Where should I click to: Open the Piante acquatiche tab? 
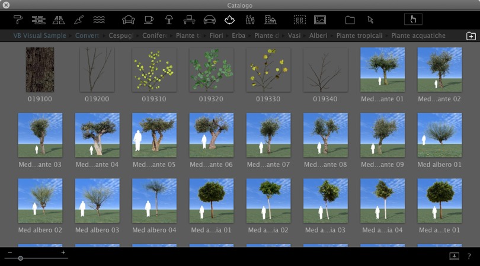[418, 36]
